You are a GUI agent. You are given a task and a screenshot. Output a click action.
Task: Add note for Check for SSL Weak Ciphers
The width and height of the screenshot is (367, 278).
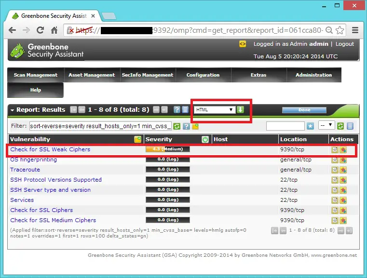[x=335, y=150]
